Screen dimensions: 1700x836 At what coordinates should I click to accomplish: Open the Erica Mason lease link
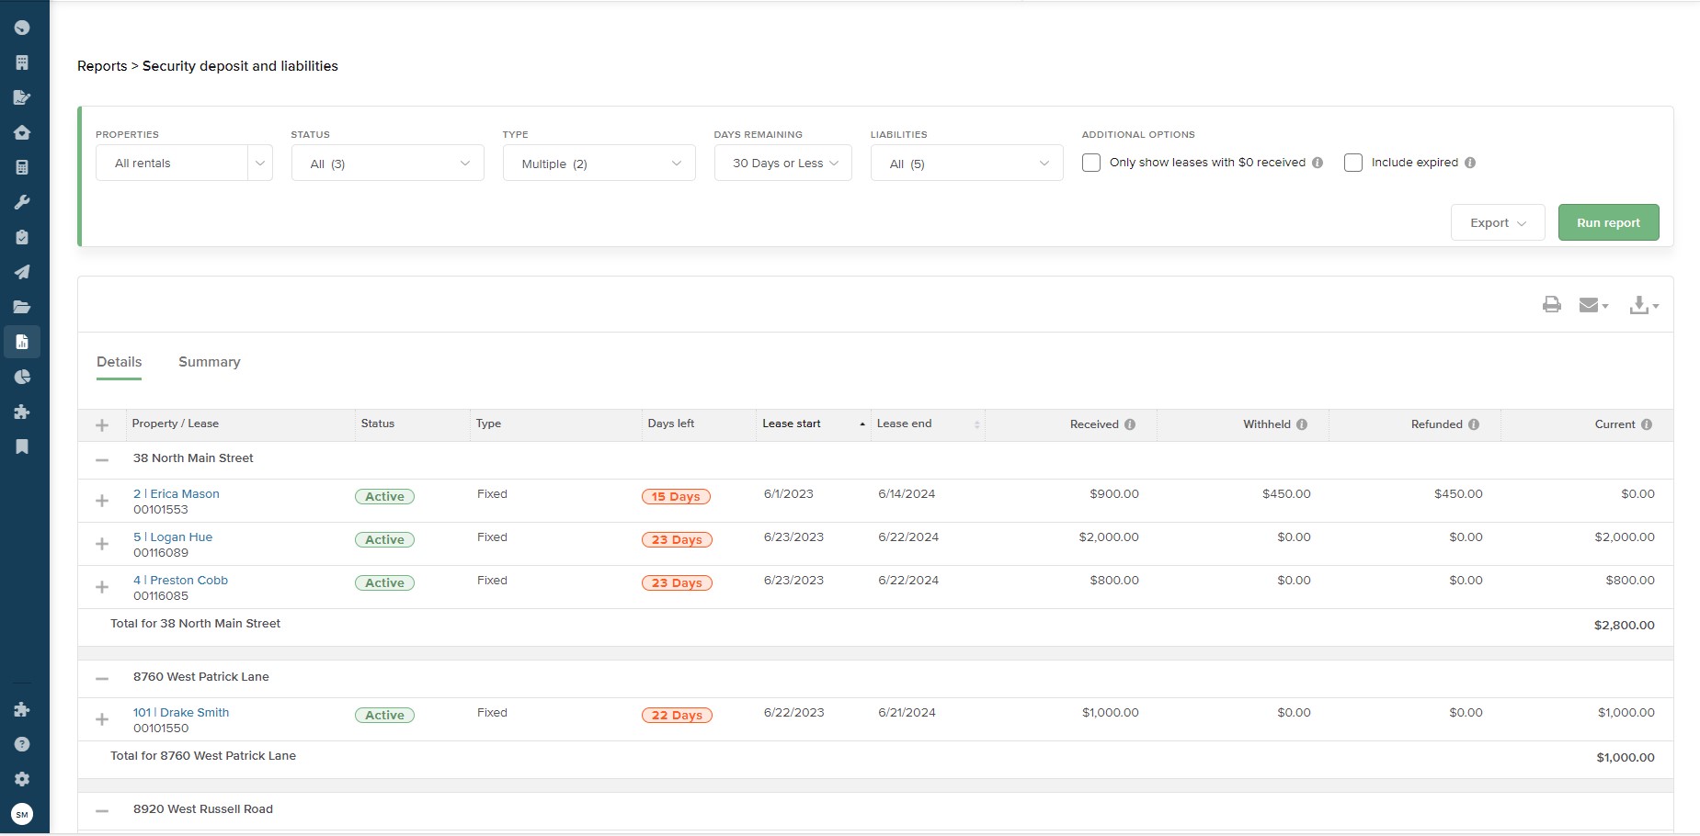(177, 493)
